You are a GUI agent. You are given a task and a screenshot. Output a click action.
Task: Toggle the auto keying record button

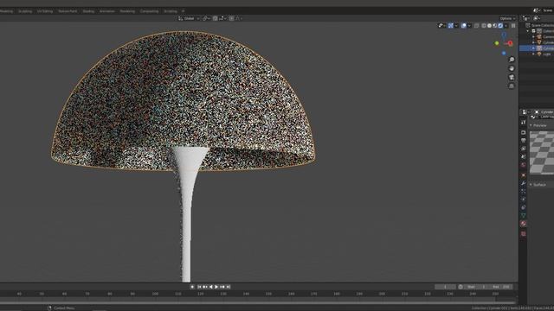tap(192, 287)
